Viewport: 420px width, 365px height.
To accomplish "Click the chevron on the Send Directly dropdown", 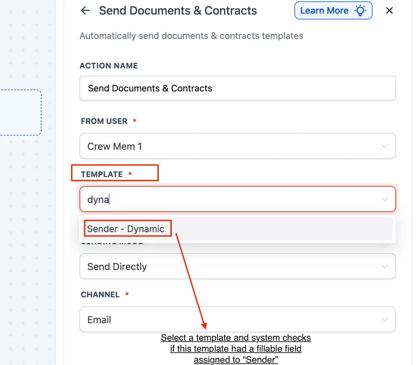I will click(385, 266).
